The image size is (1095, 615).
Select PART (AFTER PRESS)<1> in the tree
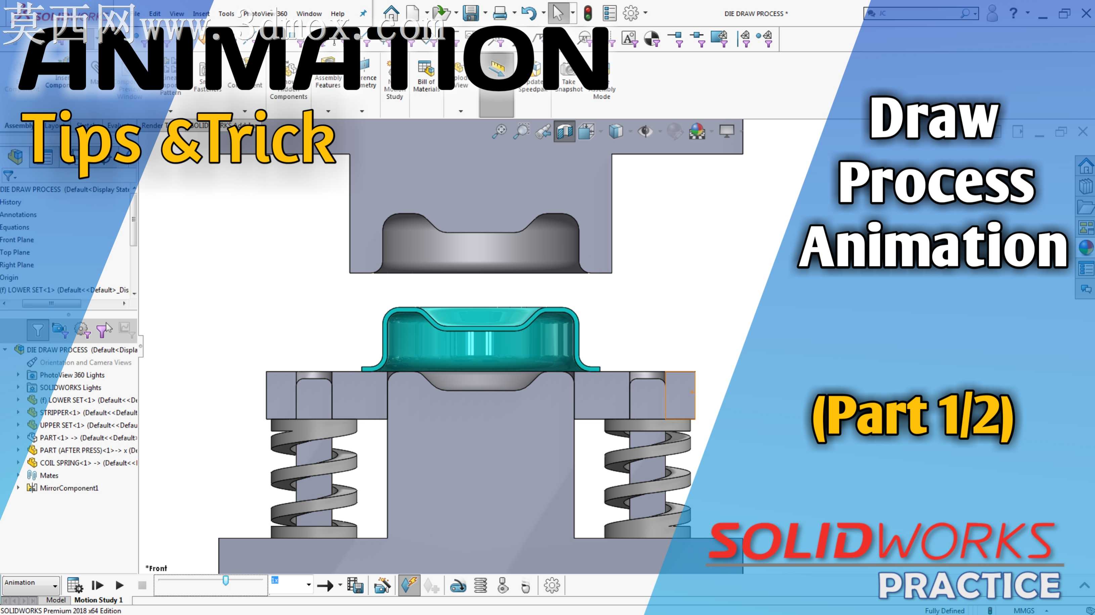(x=88, y=450)
